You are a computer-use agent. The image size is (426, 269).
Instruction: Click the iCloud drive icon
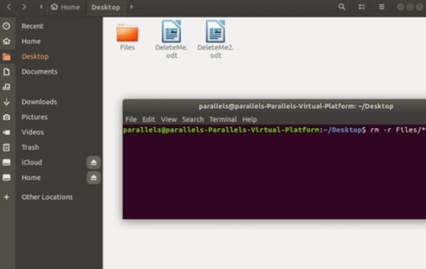coord(6,163)
